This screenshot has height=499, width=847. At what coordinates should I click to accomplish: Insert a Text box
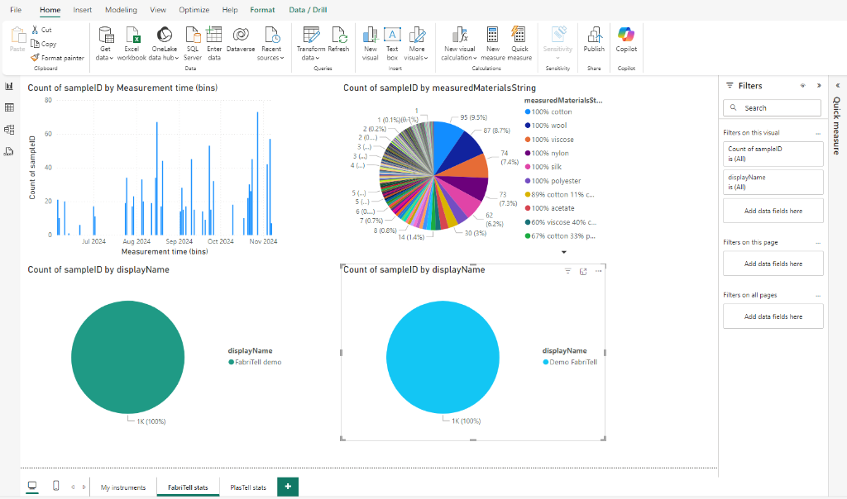tap(392, 43)
